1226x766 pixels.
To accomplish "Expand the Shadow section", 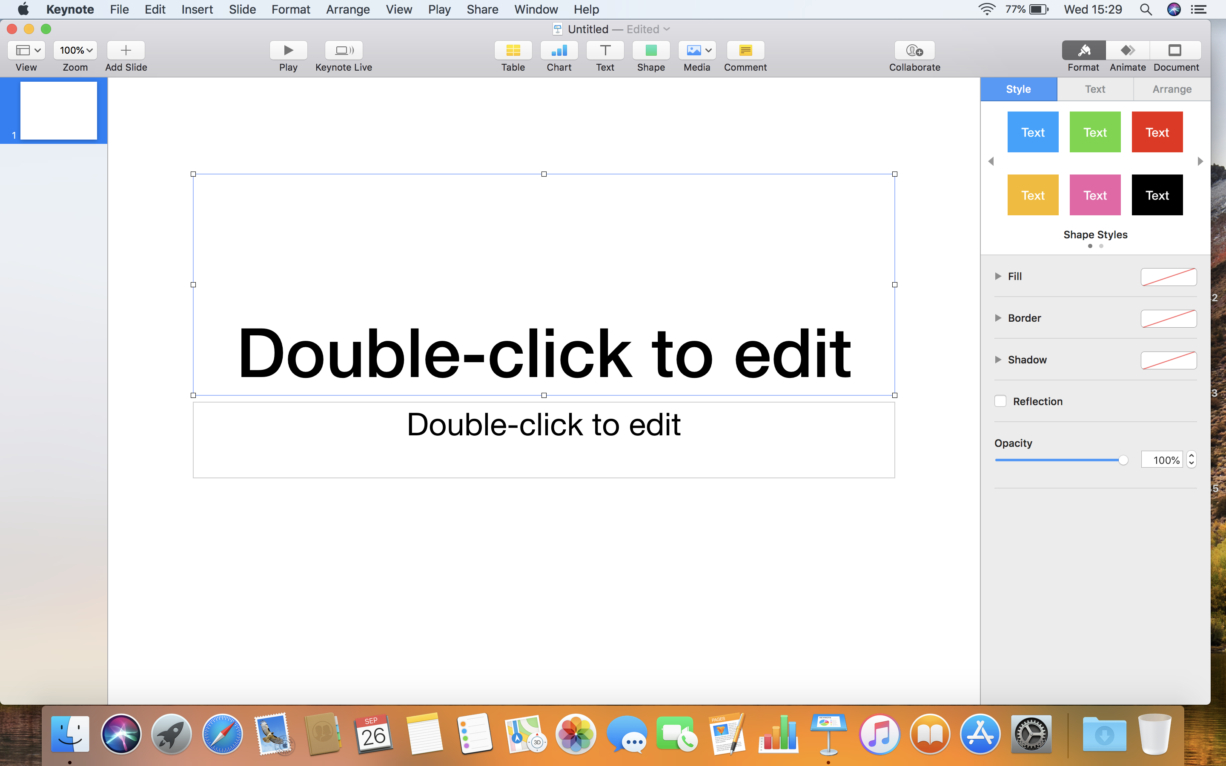I will pos(998,360).
